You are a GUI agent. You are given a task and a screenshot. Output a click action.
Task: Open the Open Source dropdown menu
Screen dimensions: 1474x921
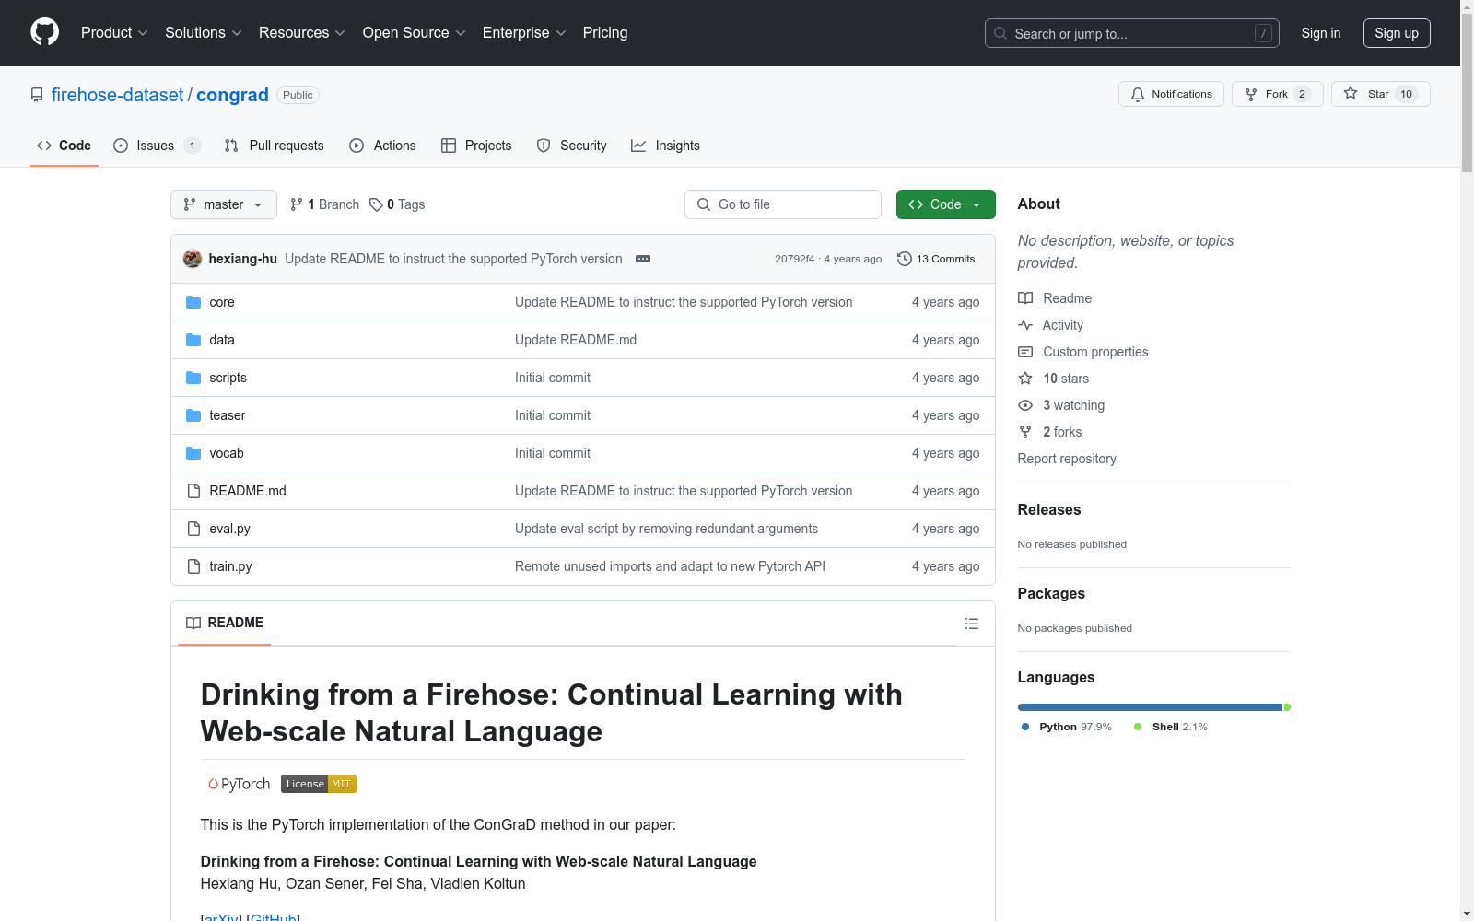point(415,33)
